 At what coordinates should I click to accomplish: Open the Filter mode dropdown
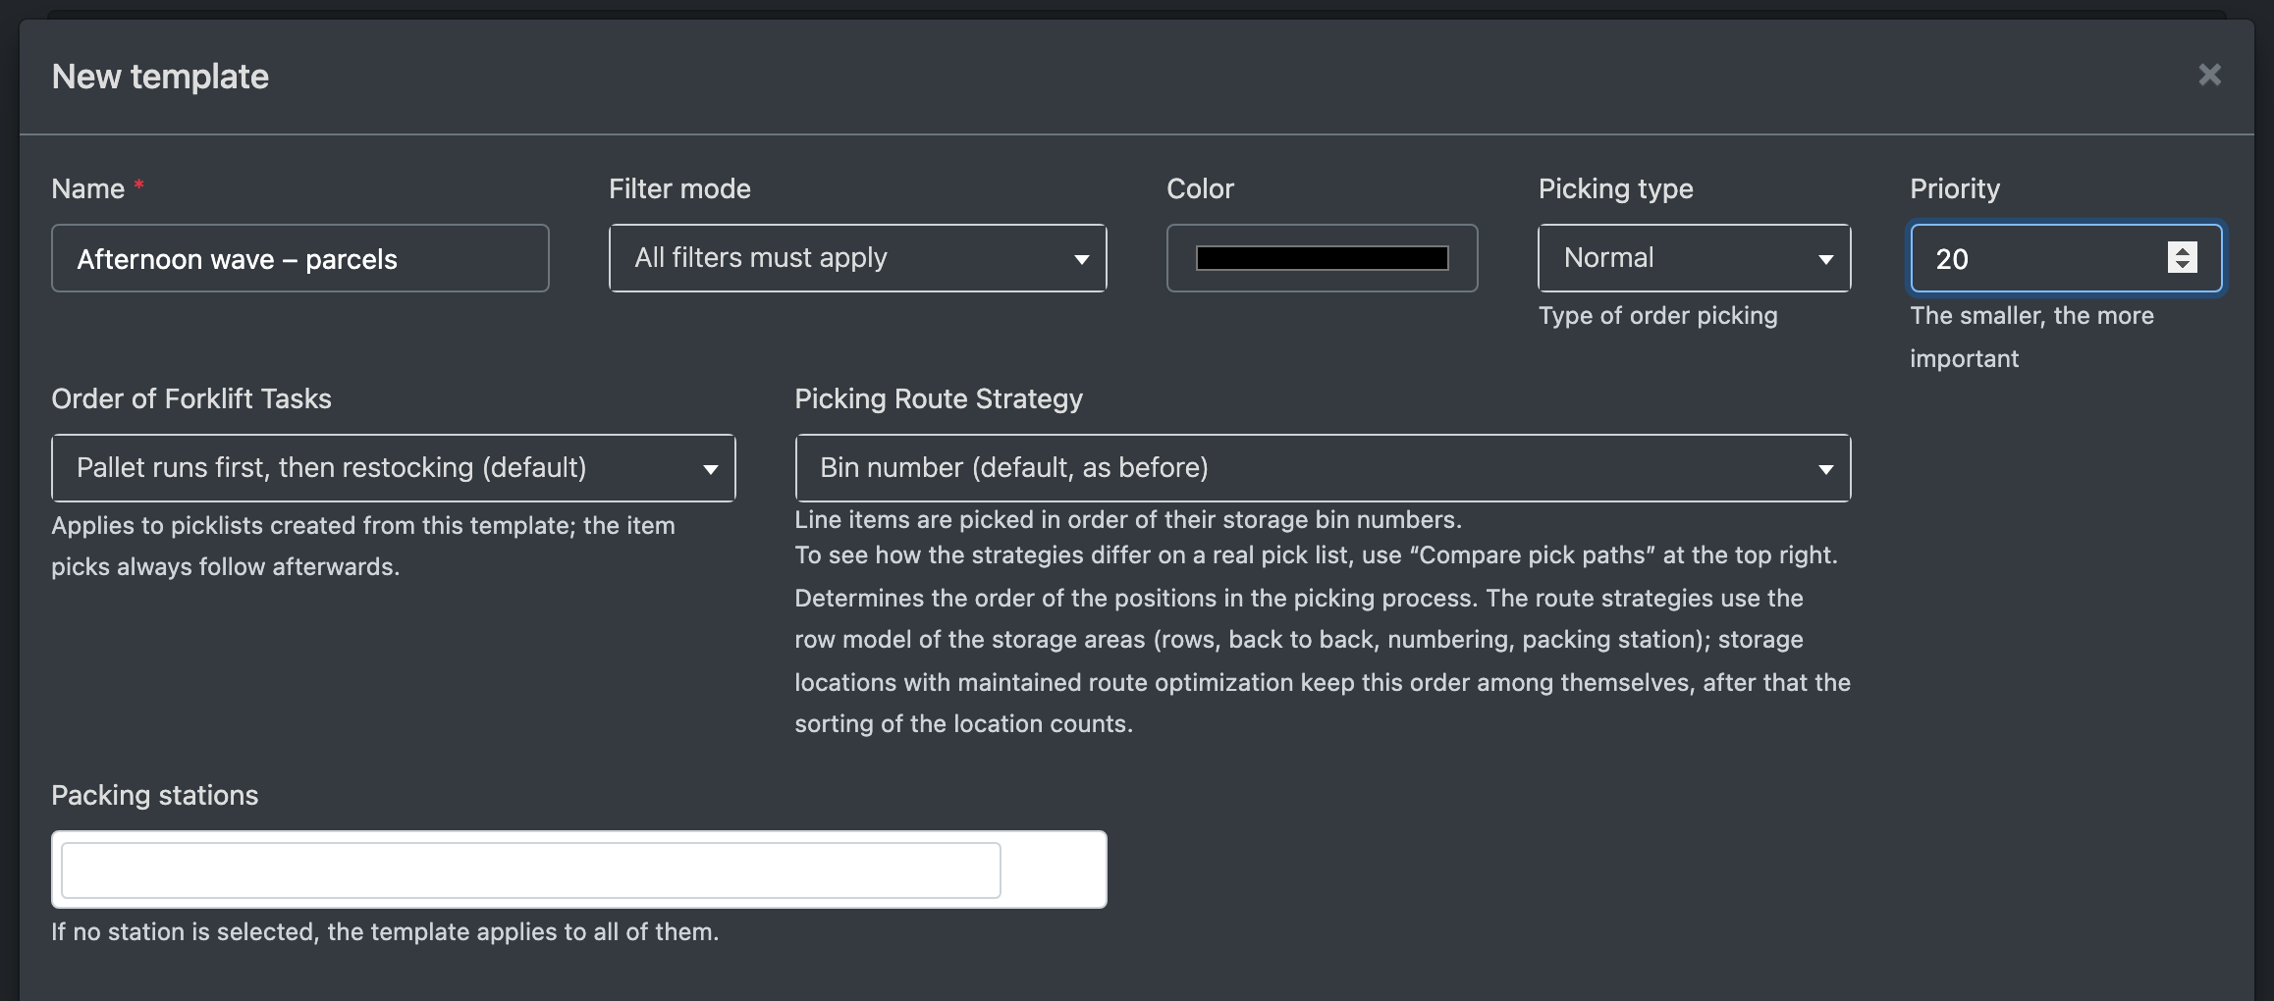(858, 258)
